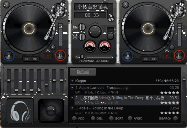Toggle the upper mixer switch next to equalizer icon
Viewport: 187px width, 128px height.
pos(82,27)
